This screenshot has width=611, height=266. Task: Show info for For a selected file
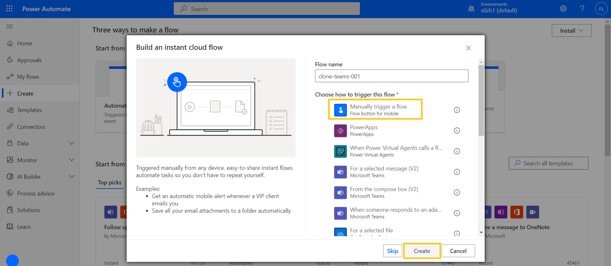(x=457, y=234)
